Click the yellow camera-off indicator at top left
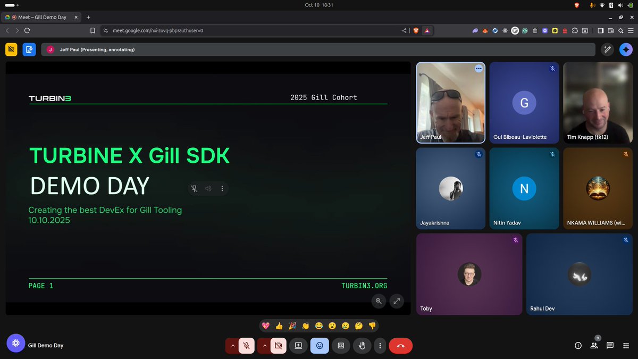This screenshot has width=638, height=359. click(12, 49)
